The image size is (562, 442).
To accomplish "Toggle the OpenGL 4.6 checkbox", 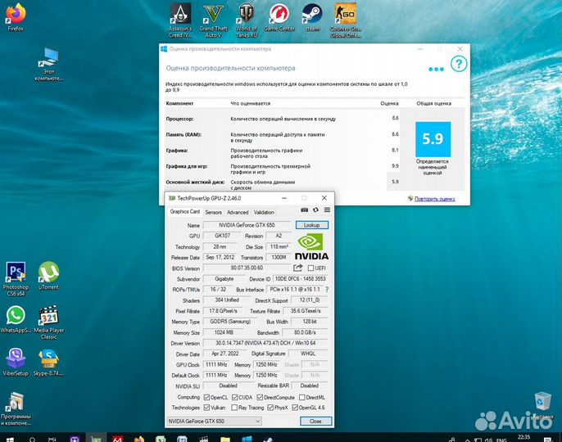I will click(295, 408).
